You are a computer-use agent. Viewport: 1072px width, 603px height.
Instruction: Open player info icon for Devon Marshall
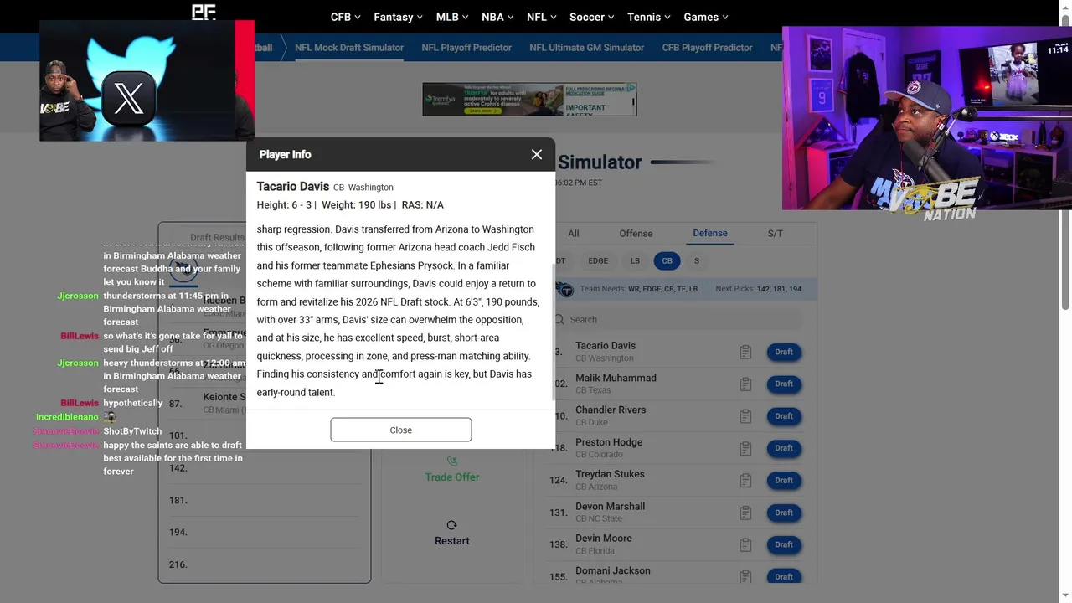tap(745, 513)
